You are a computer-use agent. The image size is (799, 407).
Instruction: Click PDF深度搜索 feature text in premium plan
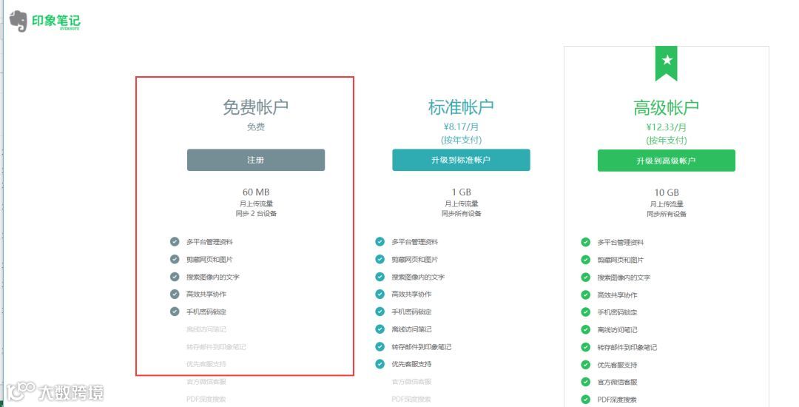[x=617, y=400]
